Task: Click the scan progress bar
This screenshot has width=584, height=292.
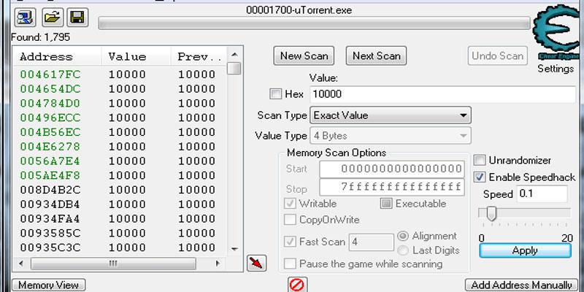Action: click(314, 23)
